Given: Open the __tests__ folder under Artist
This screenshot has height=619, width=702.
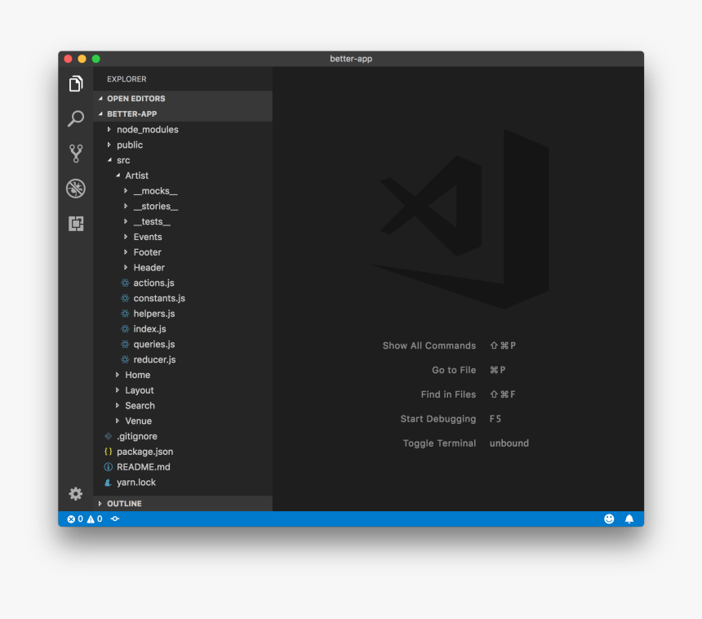Looking at the screenshot, I should click(150, 221).
